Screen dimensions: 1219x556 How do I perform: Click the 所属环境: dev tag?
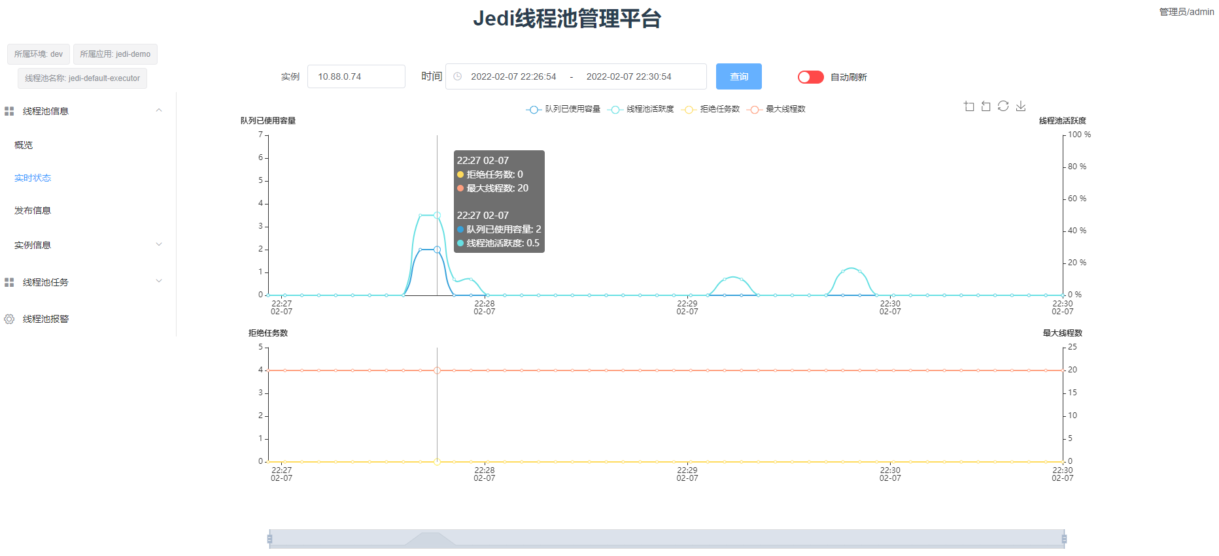click(39, 54)
